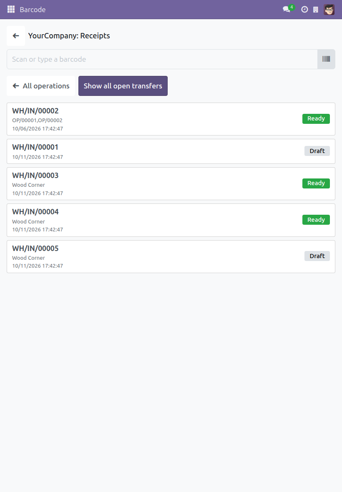Open the messages conversations icon

287,10
